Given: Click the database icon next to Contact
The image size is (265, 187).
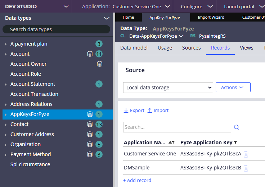Looking at the screenshot, I should pyautogui.click(x=90, y=124).
